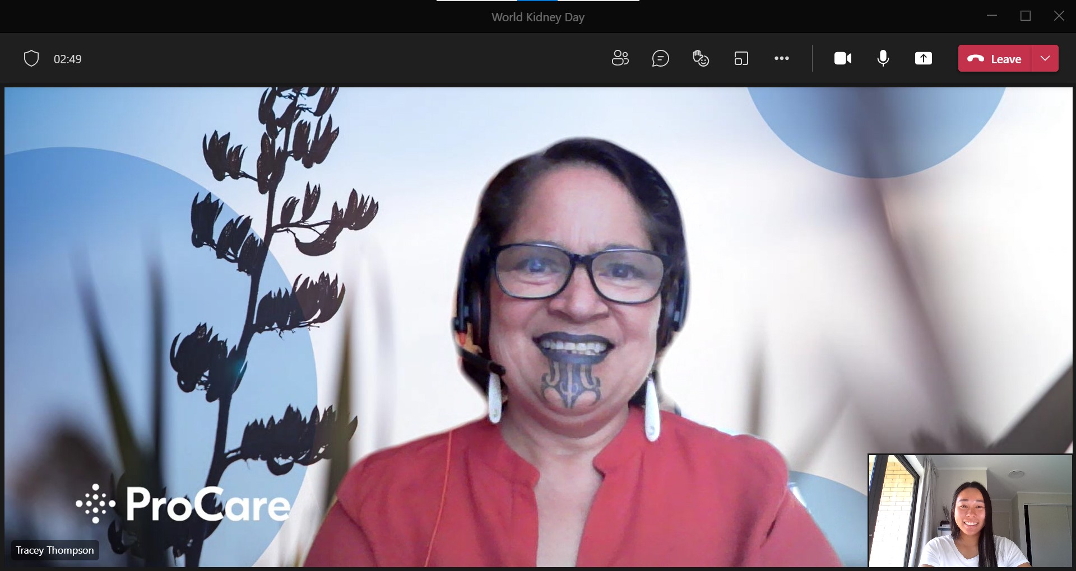
Task: Click the shield meeting security icon
Action: (x=31, y=58)
